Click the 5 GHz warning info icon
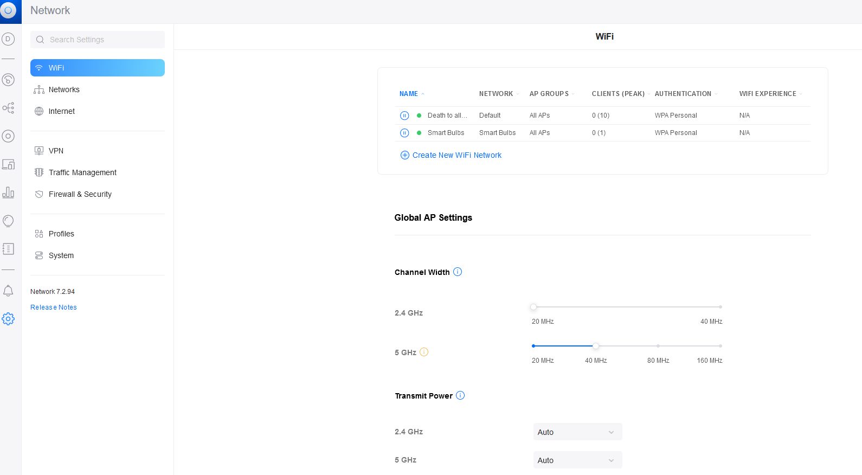 pyautogui.click(x=424, y=352)
